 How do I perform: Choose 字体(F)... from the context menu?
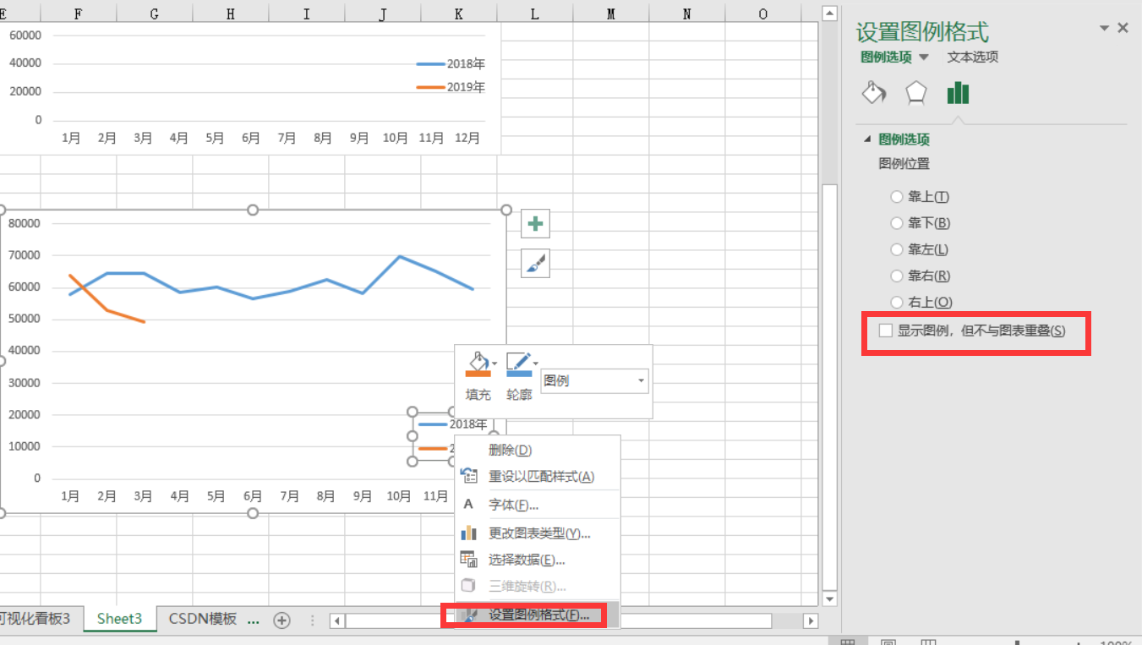click(538, 505)
